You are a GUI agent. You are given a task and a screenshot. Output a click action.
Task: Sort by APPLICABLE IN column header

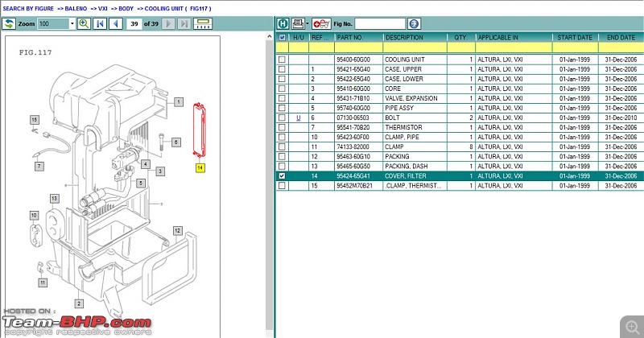click(x=514, y=37)
